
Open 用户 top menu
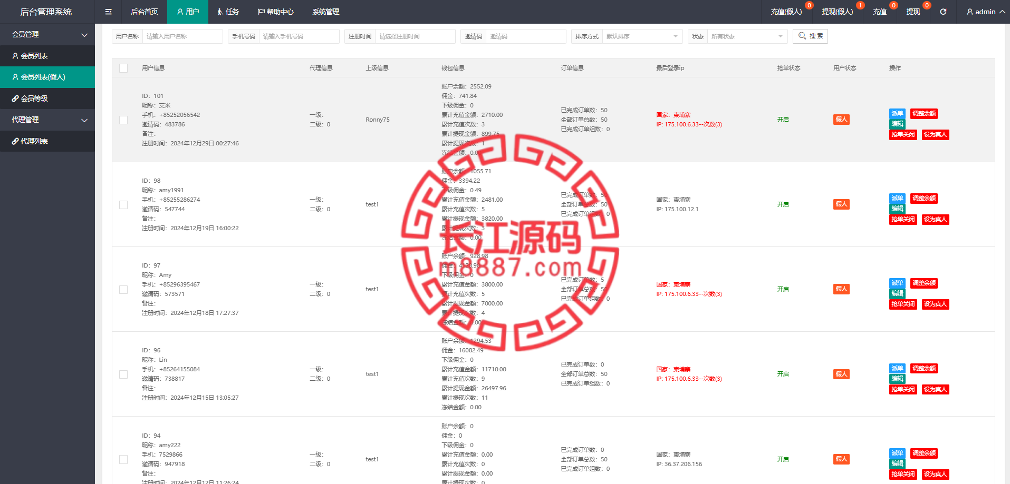tap(188, 12)
